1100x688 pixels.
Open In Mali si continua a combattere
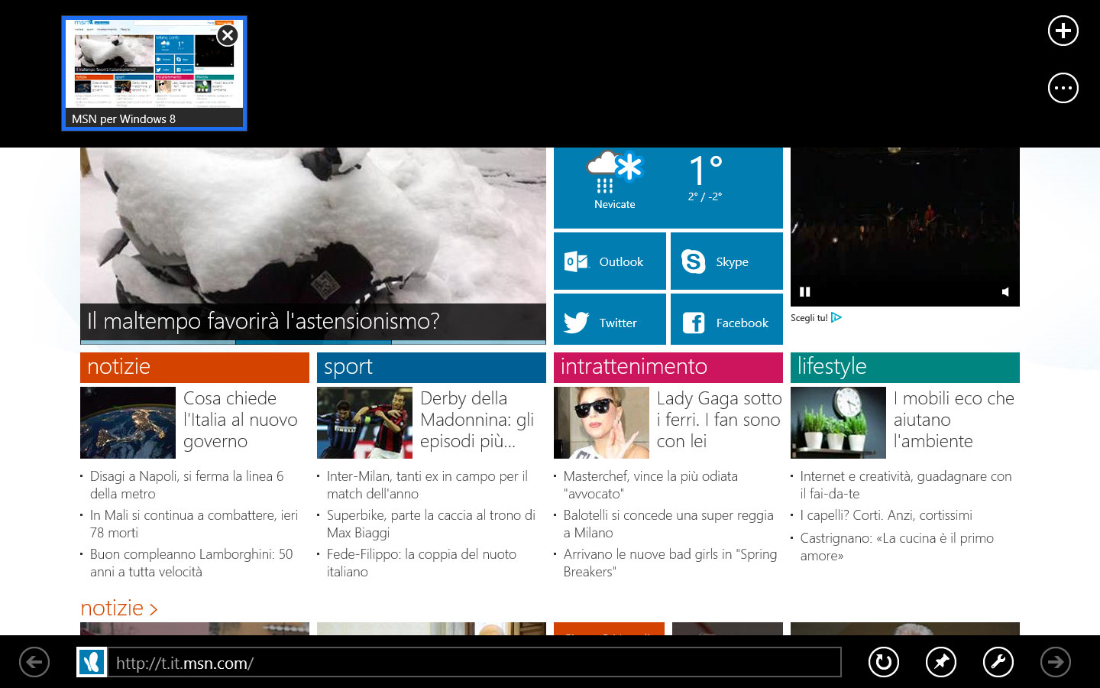coord(194,524)
